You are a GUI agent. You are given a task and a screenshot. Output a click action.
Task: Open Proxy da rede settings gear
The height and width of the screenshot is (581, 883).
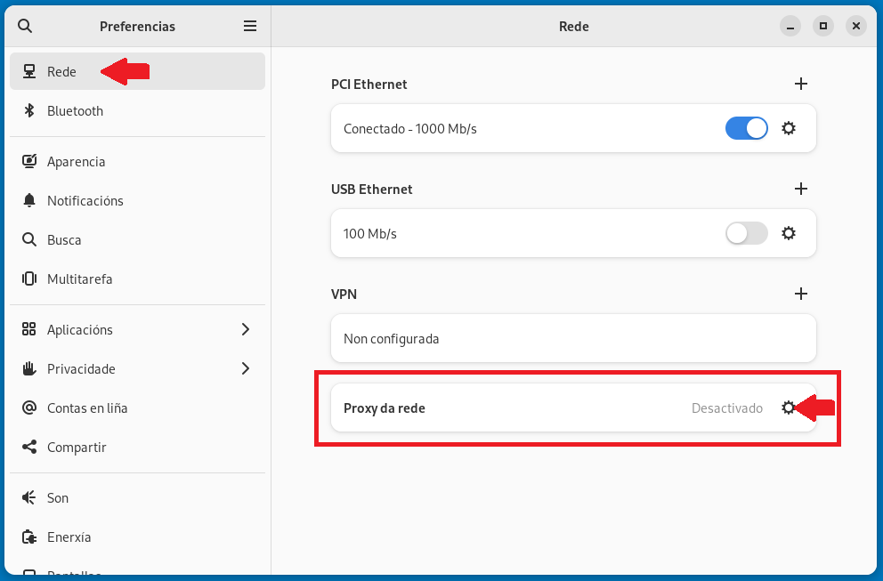coord(787,408)
